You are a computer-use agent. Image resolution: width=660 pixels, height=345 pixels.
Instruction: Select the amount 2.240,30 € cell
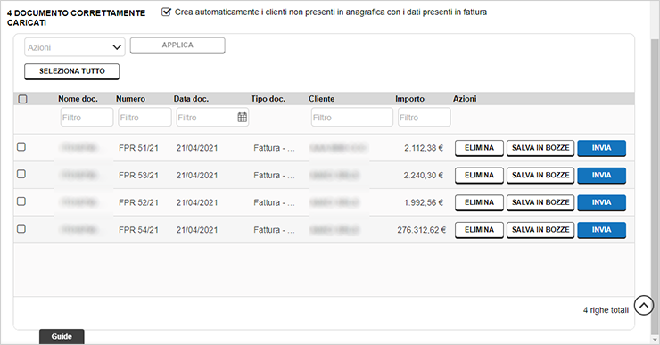tap(424, 176)
